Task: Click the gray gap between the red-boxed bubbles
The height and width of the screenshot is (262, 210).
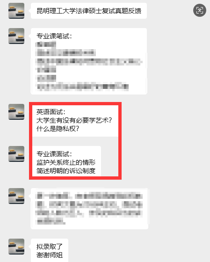Action: [x=75, y=141]
